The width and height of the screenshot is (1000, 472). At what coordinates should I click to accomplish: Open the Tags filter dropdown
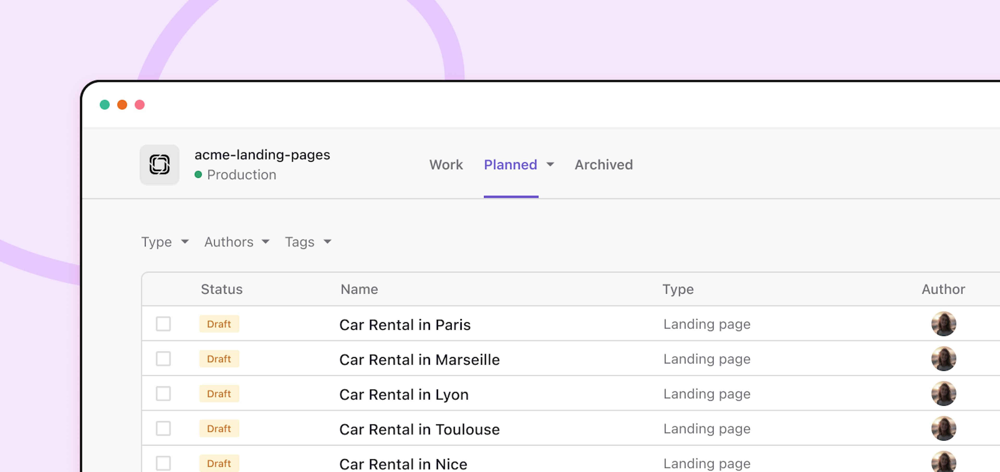308,242
